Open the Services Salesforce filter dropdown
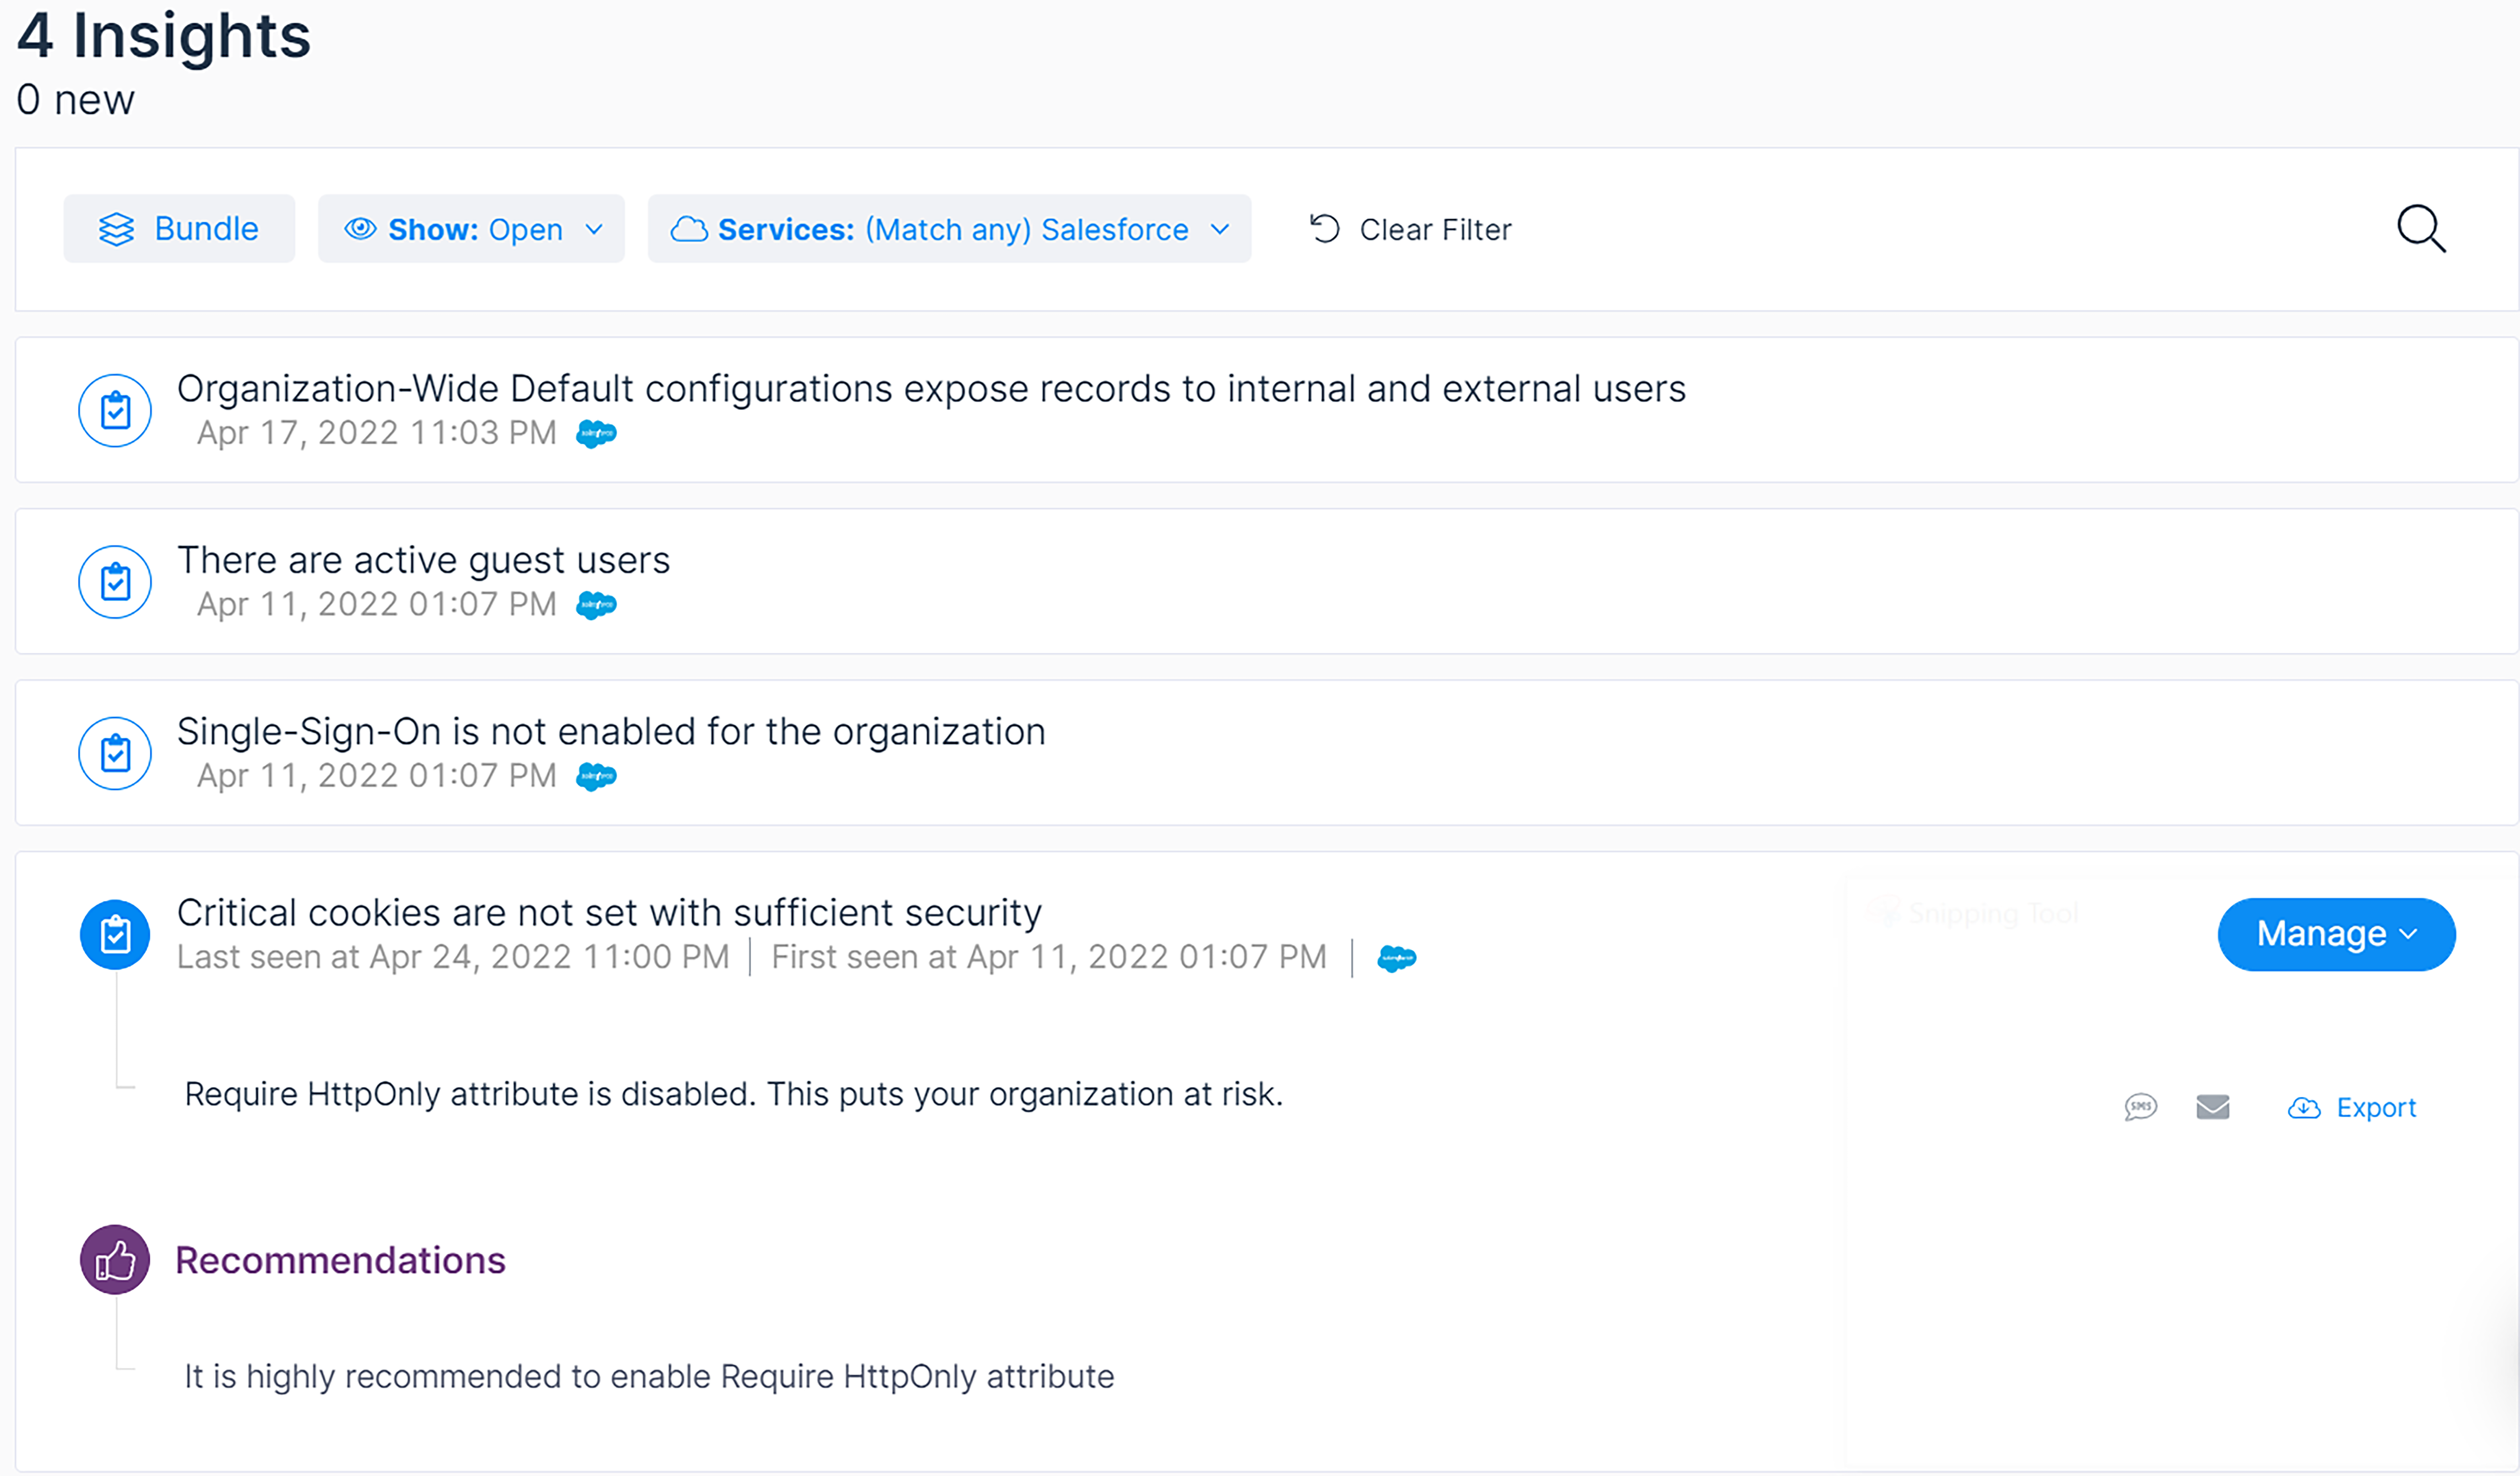The width and height of the screenshot is (2520, 1476). [x=949, y=229]
